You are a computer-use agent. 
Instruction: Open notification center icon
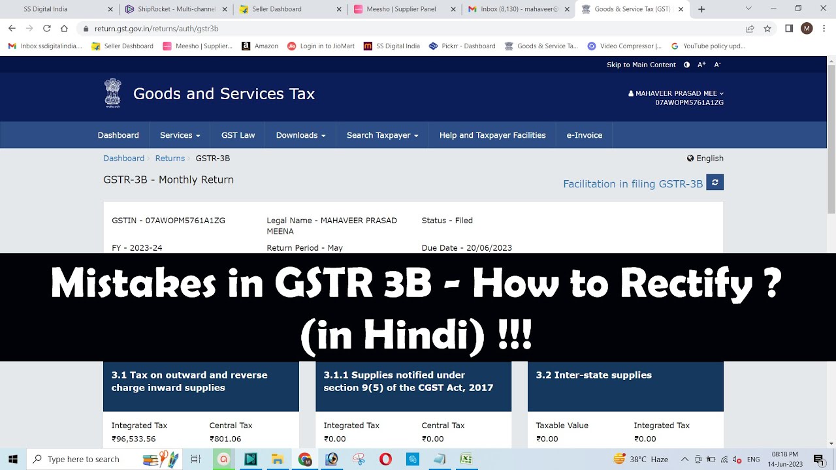[818, 459]
